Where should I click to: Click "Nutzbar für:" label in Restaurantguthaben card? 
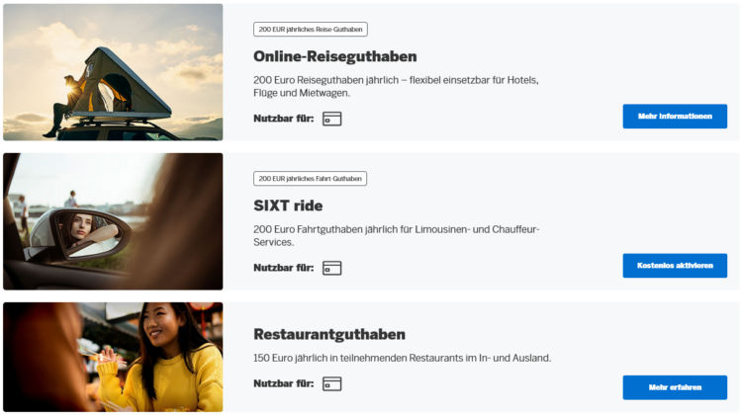pos(283,383)
